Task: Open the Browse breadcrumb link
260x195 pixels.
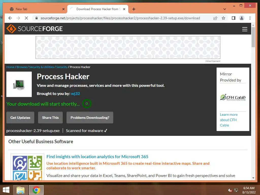Action: pyautogui.click(x=22, y=67)
